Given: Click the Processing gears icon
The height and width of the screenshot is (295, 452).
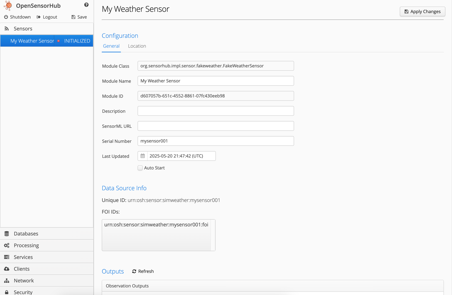Looking at the screenshot, I should [x=7, y=245].
